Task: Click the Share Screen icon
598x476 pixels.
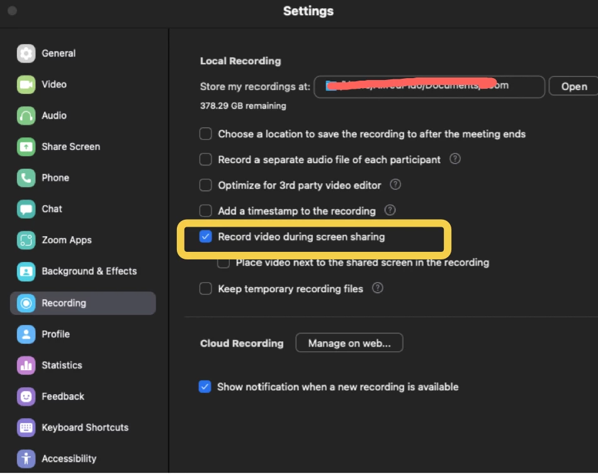Action: point(26,147)
